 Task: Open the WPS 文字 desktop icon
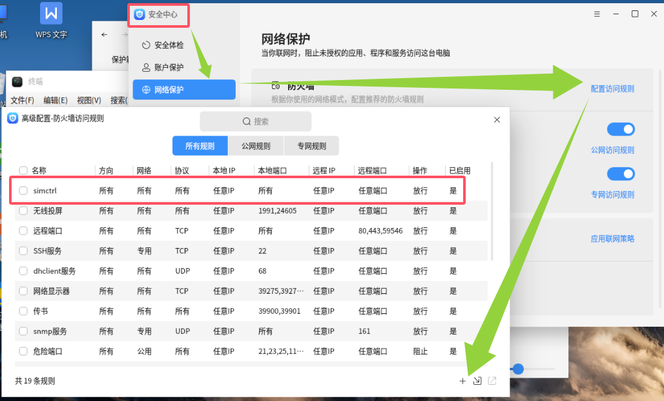[51, 21]
